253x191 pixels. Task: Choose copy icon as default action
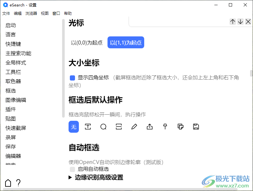[180, 127]
